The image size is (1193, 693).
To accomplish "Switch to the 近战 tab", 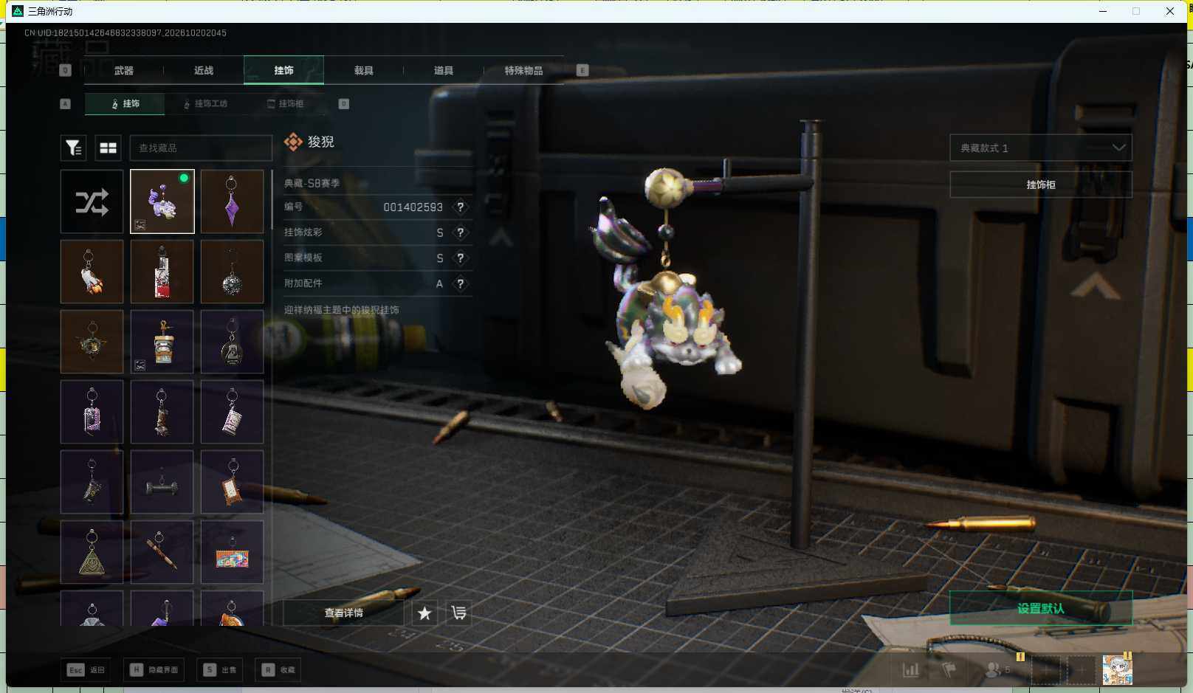I will point(204,70).
